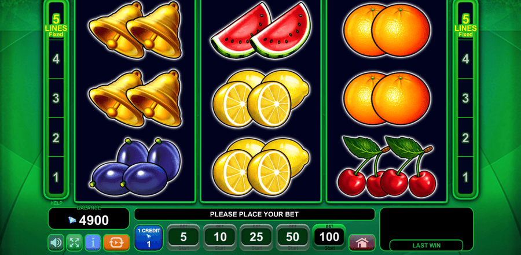Mute the game sound speaker icon
This screenshot has height=255, width=521.
pyautogui.click(x=56, y=242)
